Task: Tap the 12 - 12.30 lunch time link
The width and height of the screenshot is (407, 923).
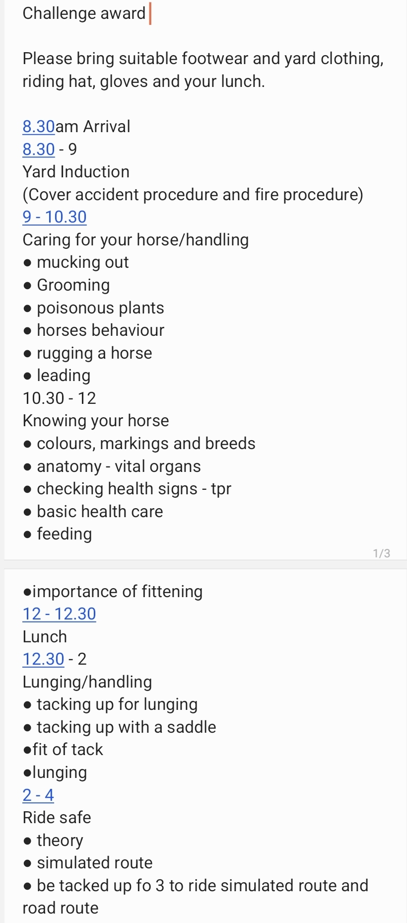Action: pyautogui.click(x=59, y=614)
